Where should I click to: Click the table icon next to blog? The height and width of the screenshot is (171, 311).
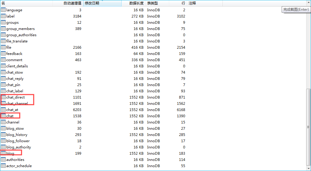(x=3, y=153)
